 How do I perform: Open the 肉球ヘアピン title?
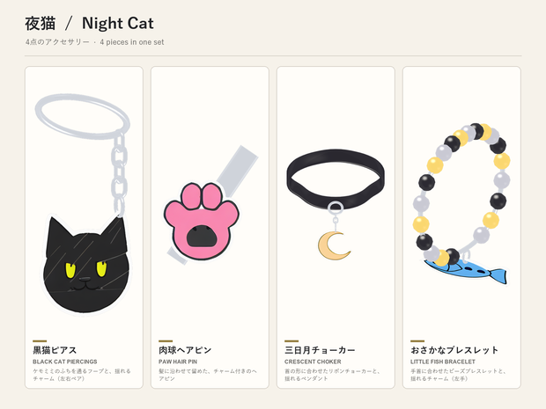pos(185,350)
